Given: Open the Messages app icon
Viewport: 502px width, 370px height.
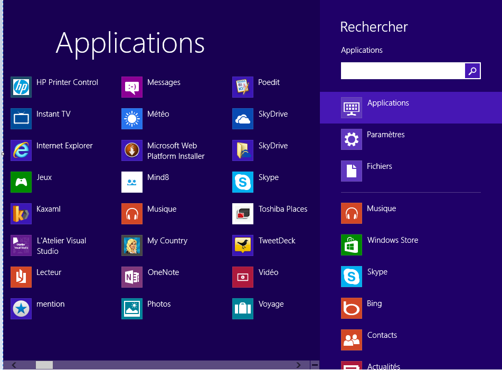Looking at the screenshot, I should (132, 87).
